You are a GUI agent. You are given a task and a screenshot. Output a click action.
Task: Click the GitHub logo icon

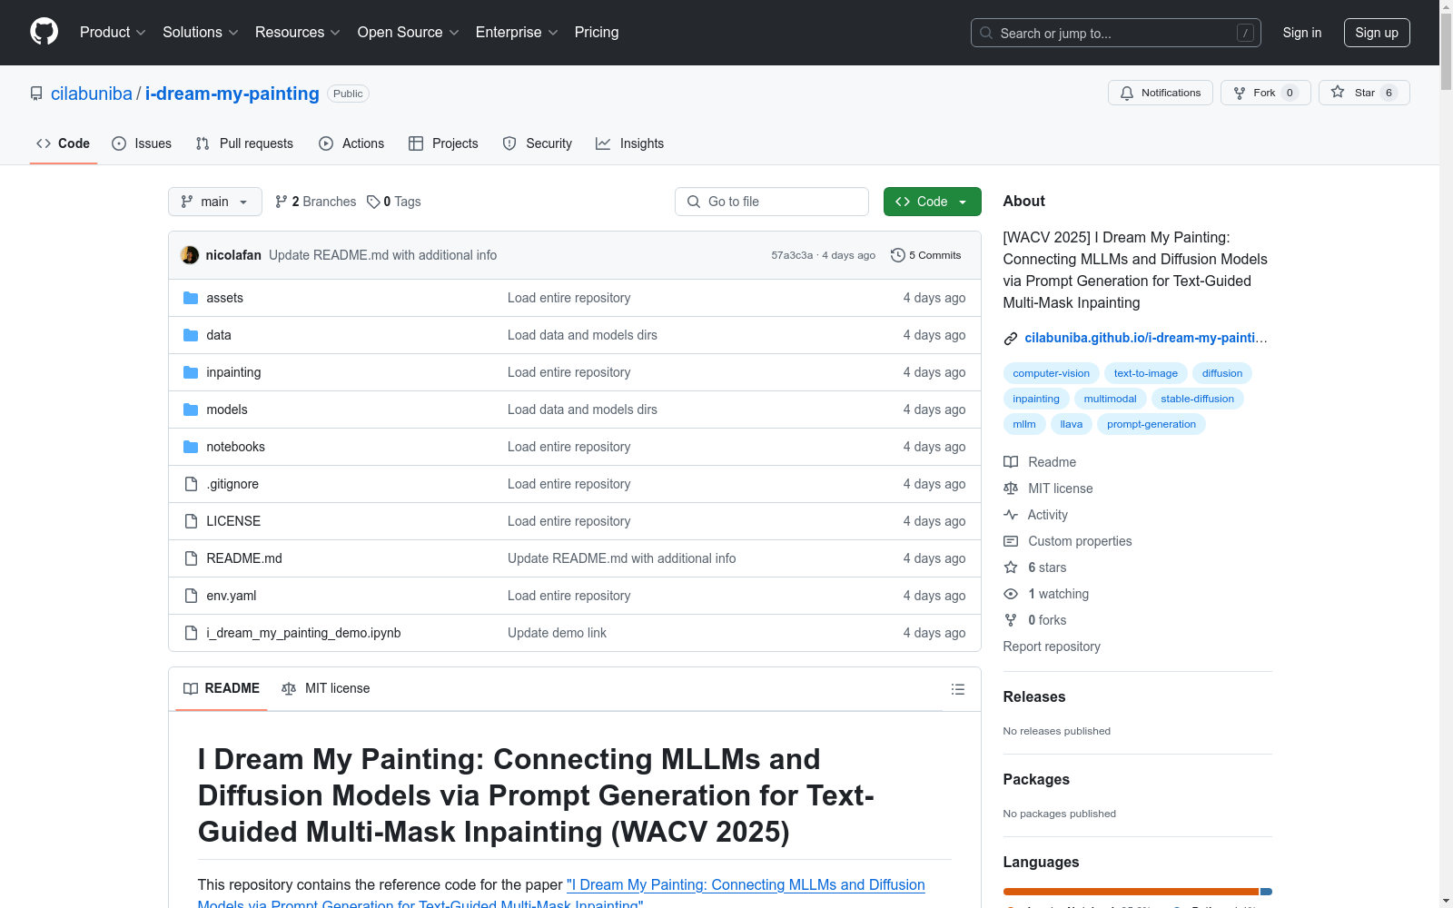click(x=44, y=32)
